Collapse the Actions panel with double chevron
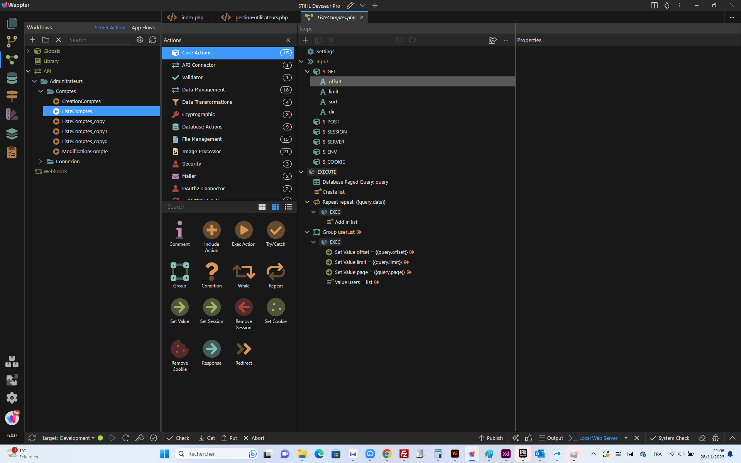The height and width of the screenshot is (463, 741). point(288,40)
